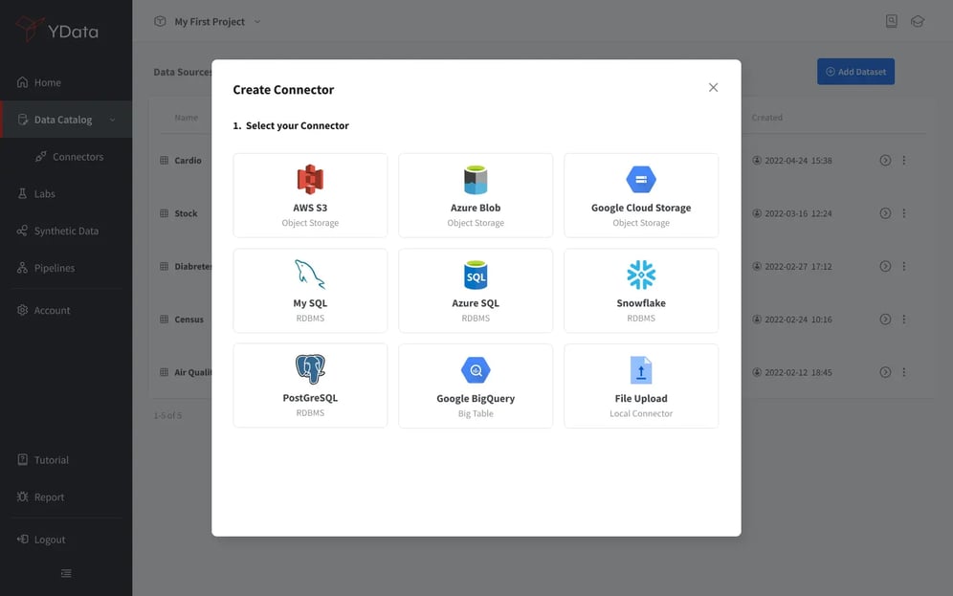The width and height of the screenshot is (953, 596).
Task: Select the AWS S3 connector card
Action: (310, 195)
